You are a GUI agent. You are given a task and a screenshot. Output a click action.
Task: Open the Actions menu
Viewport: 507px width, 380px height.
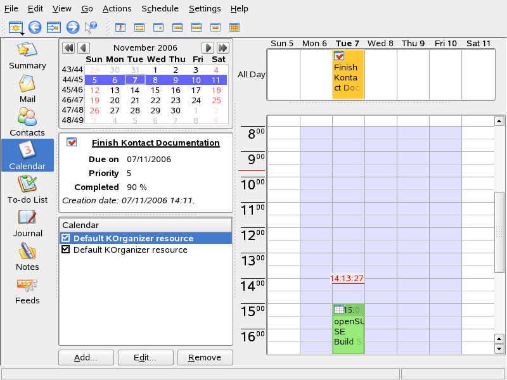[117, 8]
